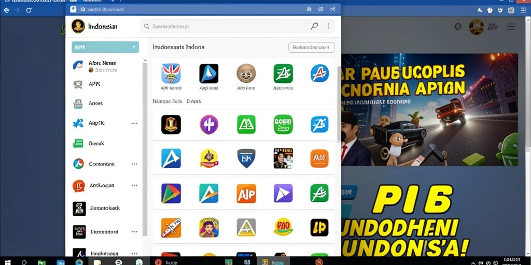Open the cartoon character app icon
The height and width of the screenshot is (265, 531).
click(208, 228)
